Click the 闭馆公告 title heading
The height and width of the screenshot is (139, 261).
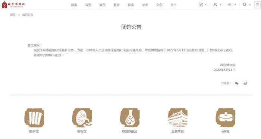[131, 27]
